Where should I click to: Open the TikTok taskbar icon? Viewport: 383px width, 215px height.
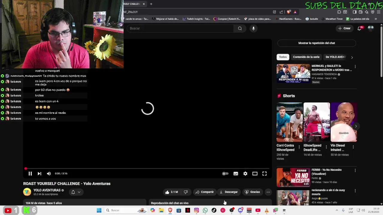pyautogui.click(x=214, y=210)
